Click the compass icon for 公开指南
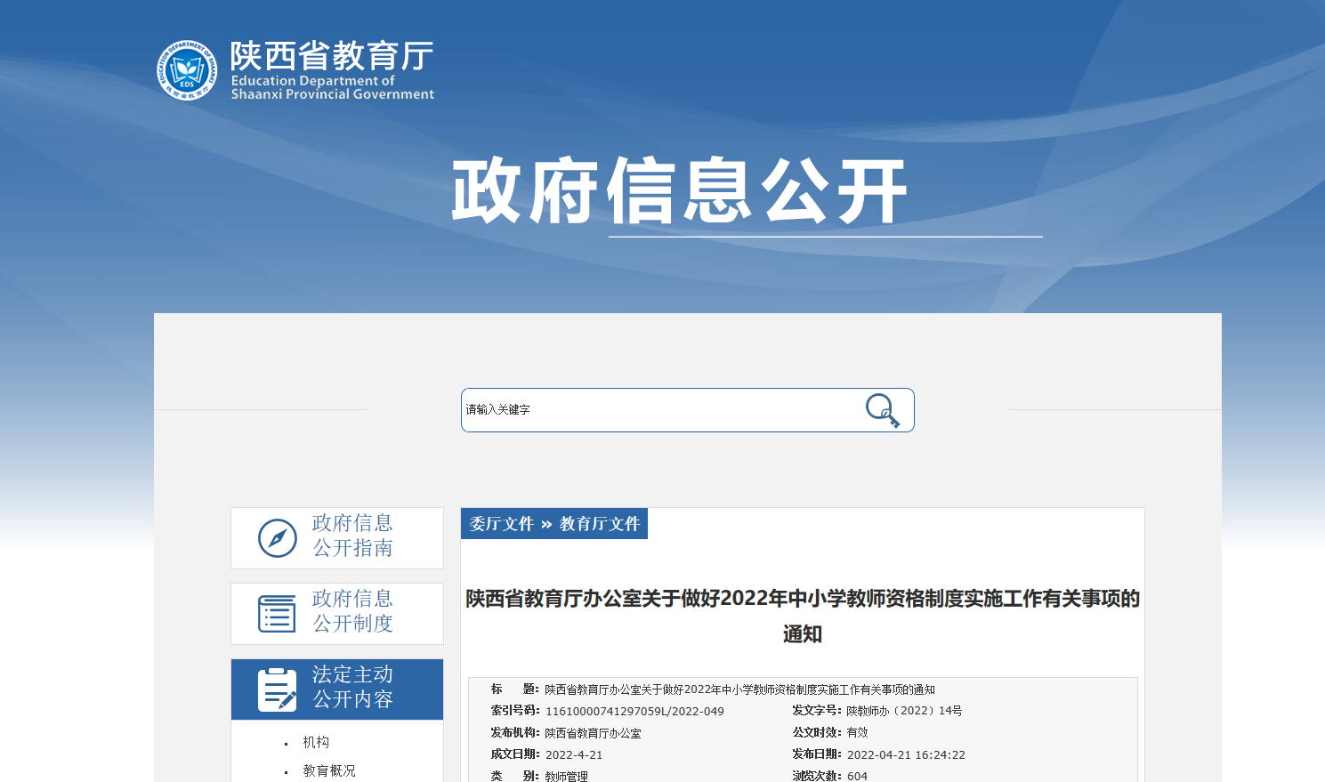 click(277, 538)
